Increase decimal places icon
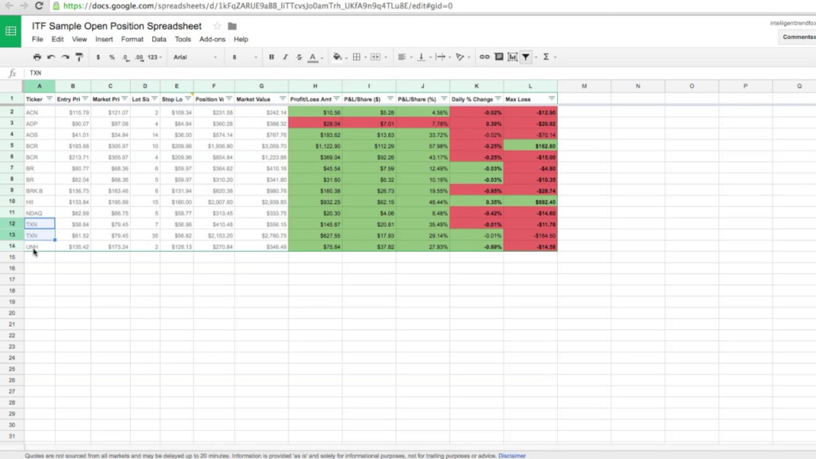The width and height of the screenshot is (816, 459). 139,57
